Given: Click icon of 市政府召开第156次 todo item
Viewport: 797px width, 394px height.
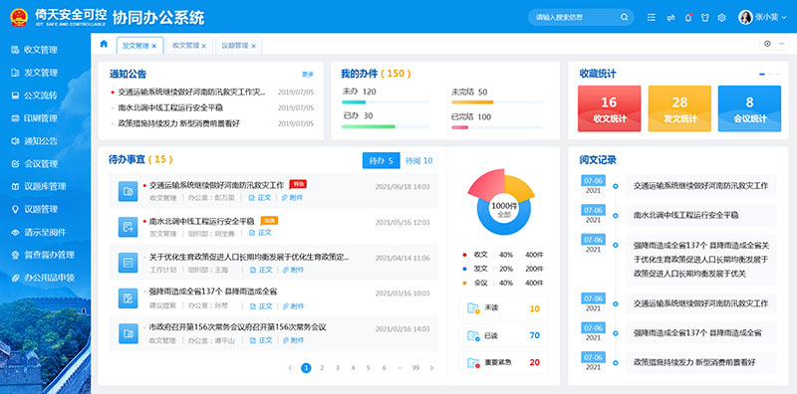Looking at the screenshot, I should 129,333.
